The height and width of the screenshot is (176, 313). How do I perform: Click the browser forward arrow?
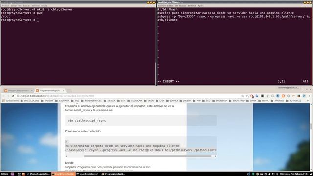pos(8,96)
